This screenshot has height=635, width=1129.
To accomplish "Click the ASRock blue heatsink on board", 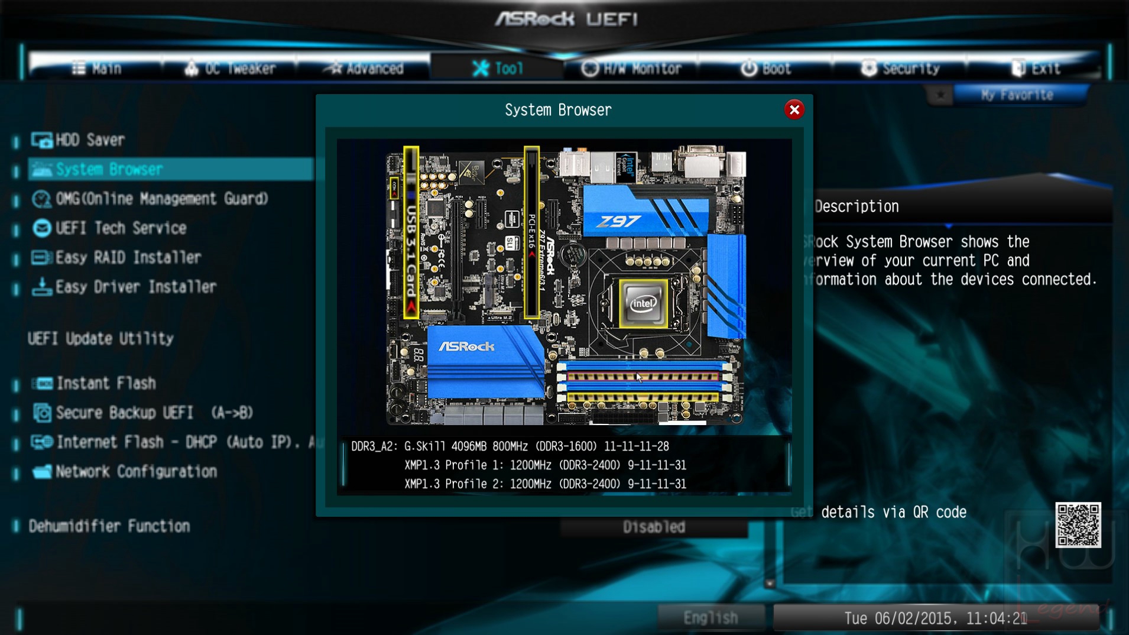I will 485,361.
